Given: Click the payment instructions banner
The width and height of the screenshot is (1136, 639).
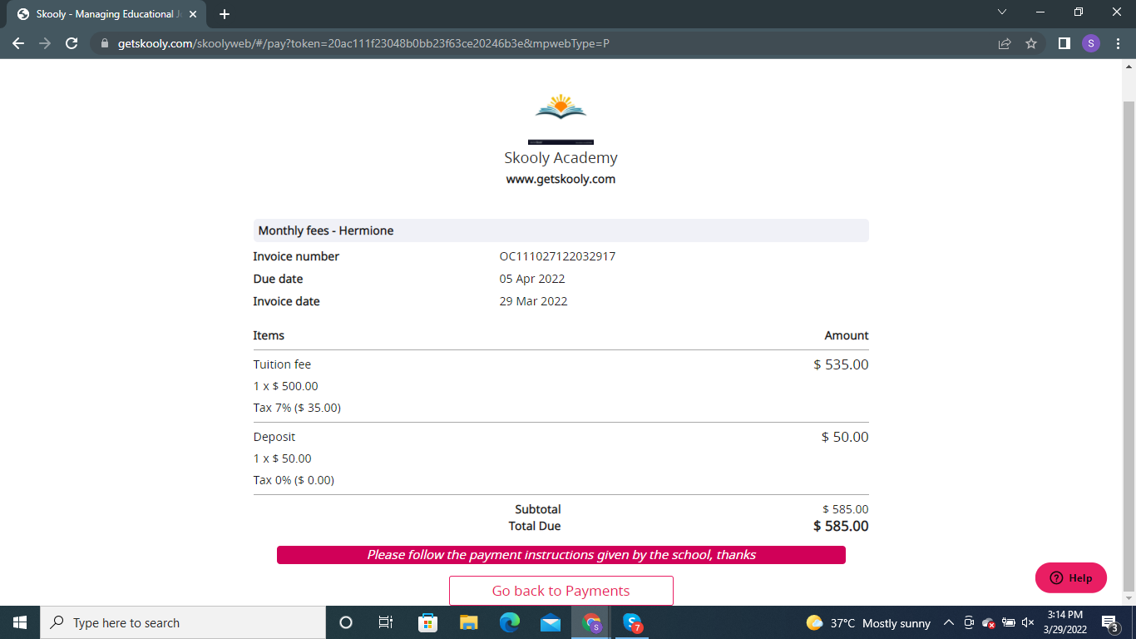Looking at the screenshot, I should [x=561, y=555].
